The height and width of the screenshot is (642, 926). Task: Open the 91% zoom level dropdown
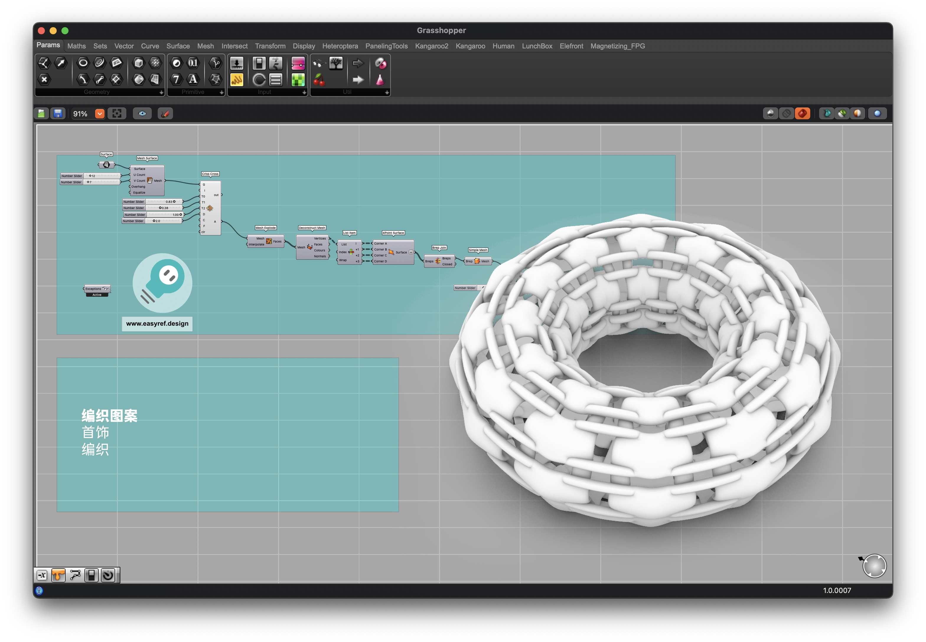[x=99, y=114]
